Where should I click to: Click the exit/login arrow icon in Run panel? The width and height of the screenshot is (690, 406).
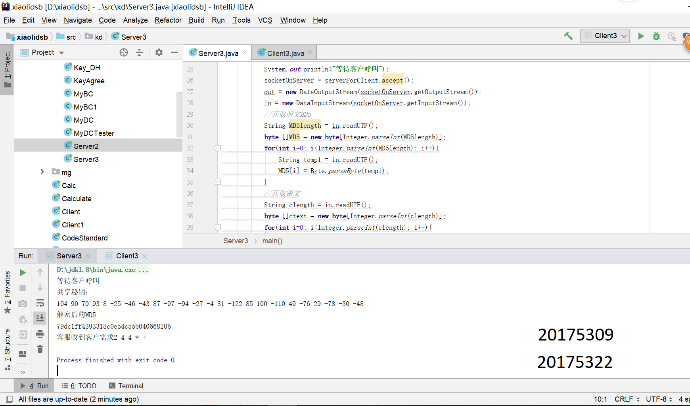pyautogui.click(x=23, y=335)
